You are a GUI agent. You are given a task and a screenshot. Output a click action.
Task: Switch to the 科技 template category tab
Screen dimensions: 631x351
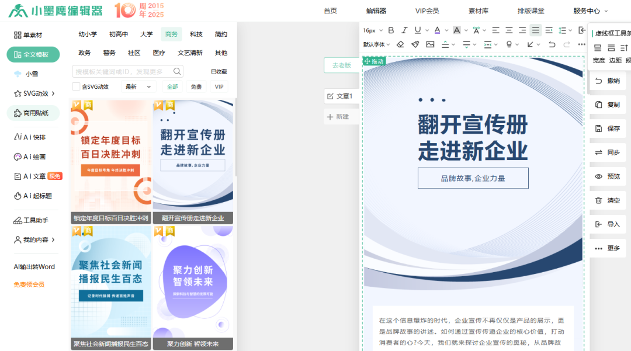click(196, 34)
